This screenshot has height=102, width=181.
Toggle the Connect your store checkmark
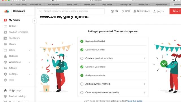tap(82, 67)
